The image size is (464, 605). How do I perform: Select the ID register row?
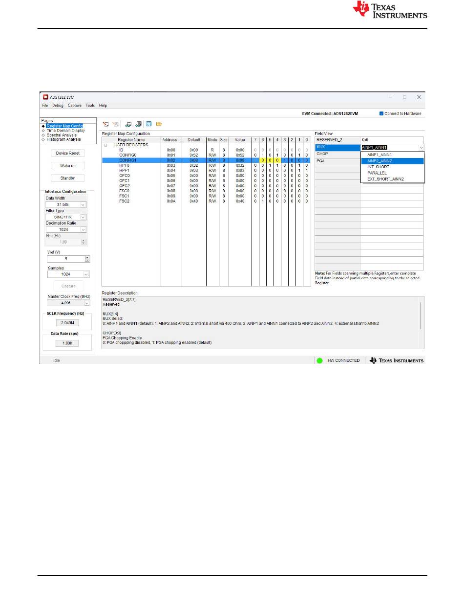[206, 150]
